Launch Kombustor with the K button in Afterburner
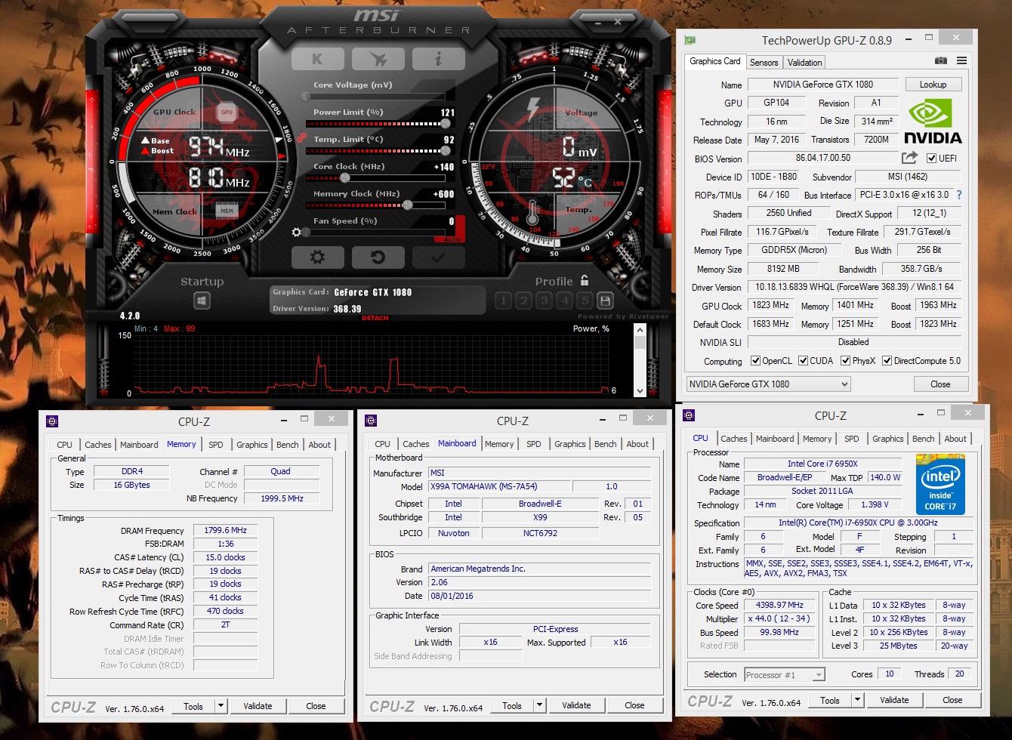Image resolution: width=1012 pixels, height=740 pixels. pyautogui.click(x=317, y=59)
